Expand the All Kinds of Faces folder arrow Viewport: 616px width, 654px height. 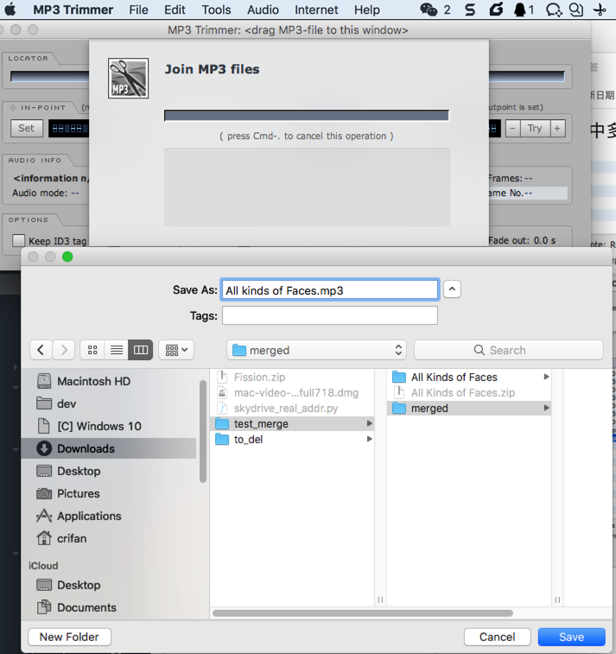click(x=546, y=377)
